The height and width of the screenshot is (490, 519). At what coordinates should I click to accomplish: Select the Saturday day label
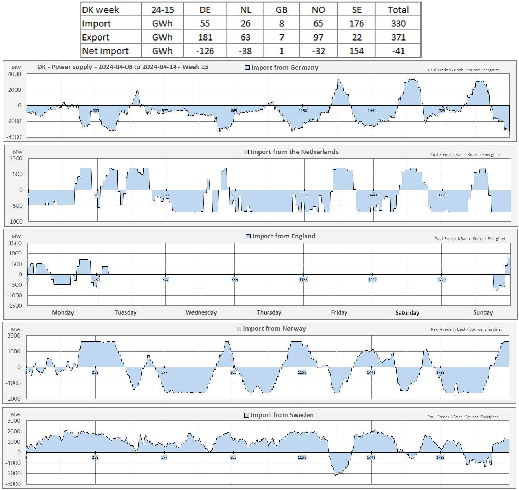pos(407,312)
